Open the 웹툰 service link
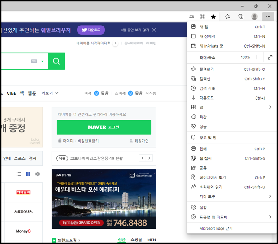The width and height of the screenshot is (278, 244). tap(32, 93)
